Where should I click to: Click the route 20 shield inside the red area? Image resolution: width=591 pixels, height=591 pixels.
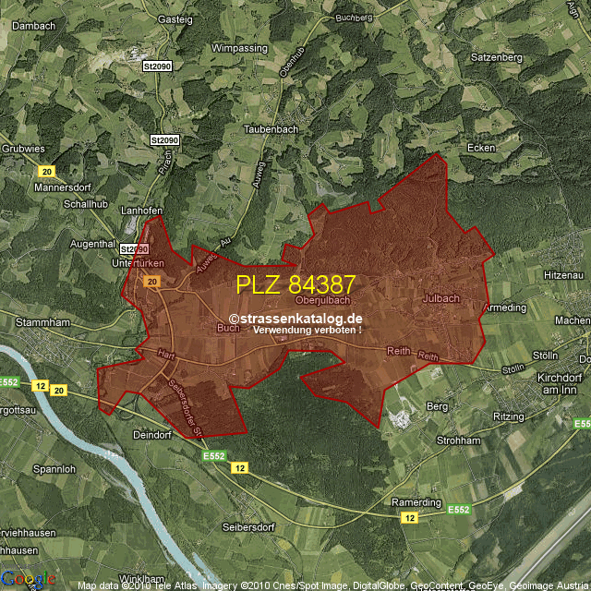coord(151,281)
